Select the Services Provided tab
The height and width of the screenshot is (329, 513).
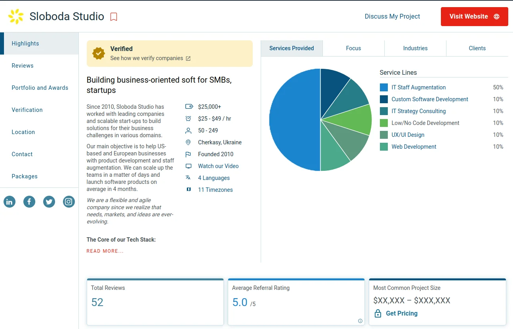tap(292, 48)
